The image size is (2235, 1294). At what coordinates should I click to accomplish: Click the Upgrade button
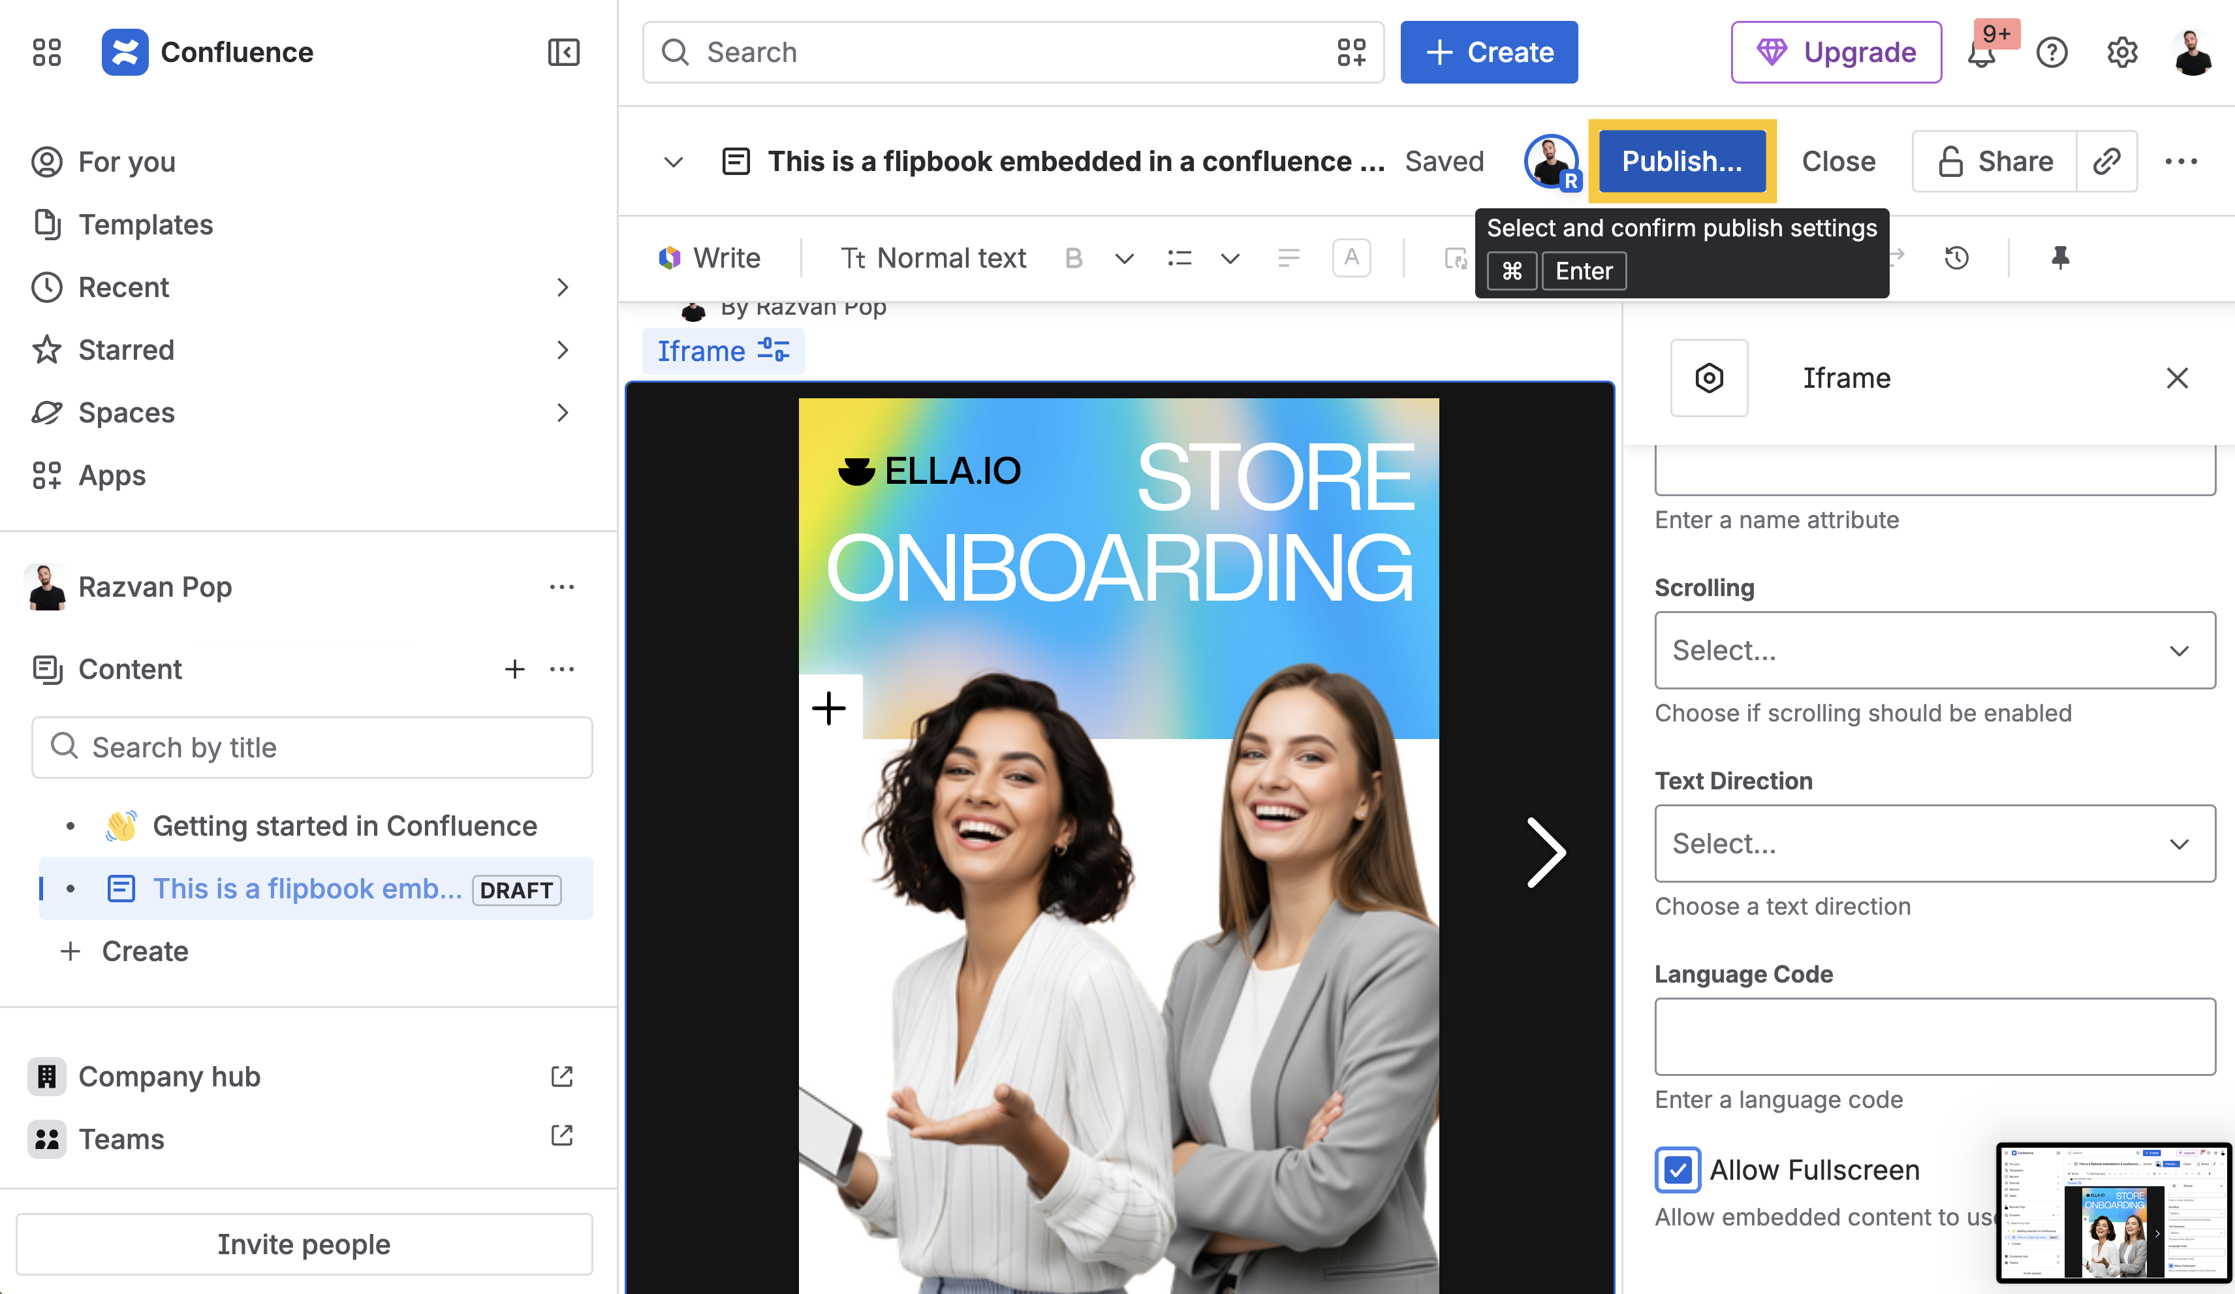pyautogui.click(x=1836, y=52)
